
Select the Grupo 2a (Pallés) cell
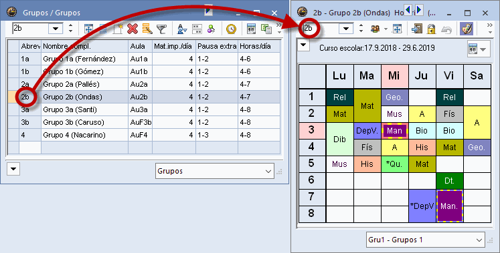point(84,85)
